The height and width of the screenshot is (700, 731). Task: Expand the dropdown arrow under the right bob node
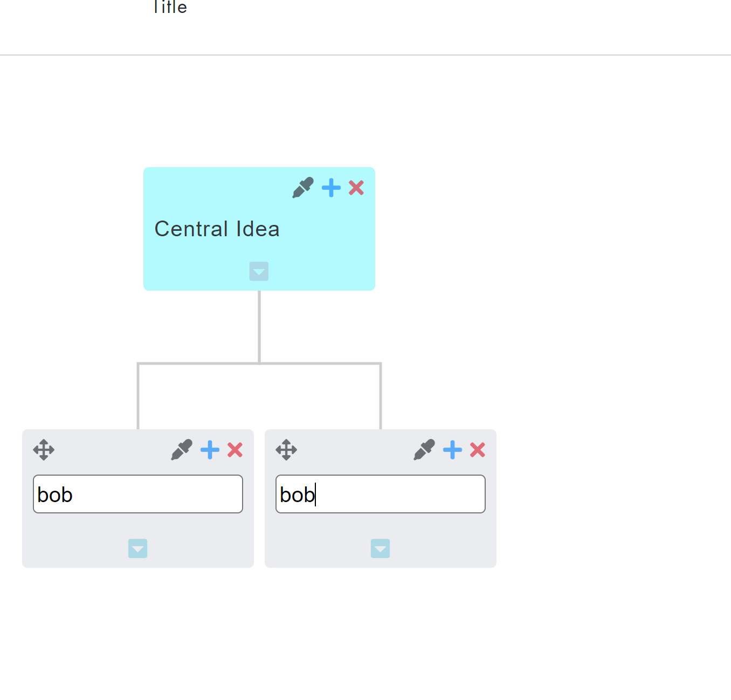380,548
